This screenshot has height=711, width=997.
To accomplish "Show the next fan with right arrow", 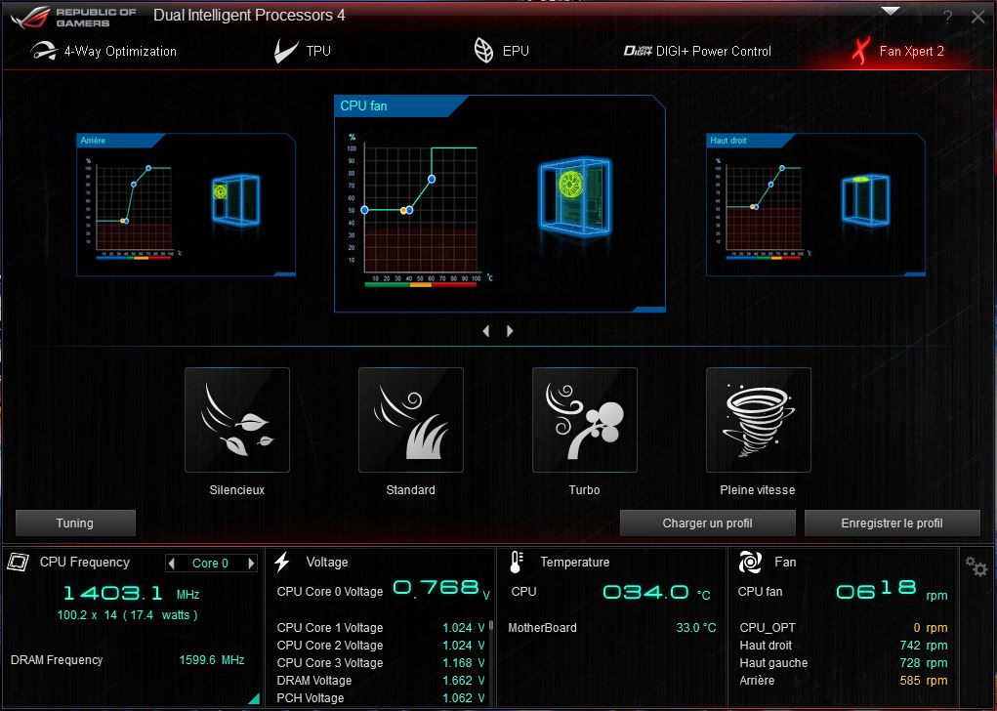I will pyautogui.click(x=510, y=331).
